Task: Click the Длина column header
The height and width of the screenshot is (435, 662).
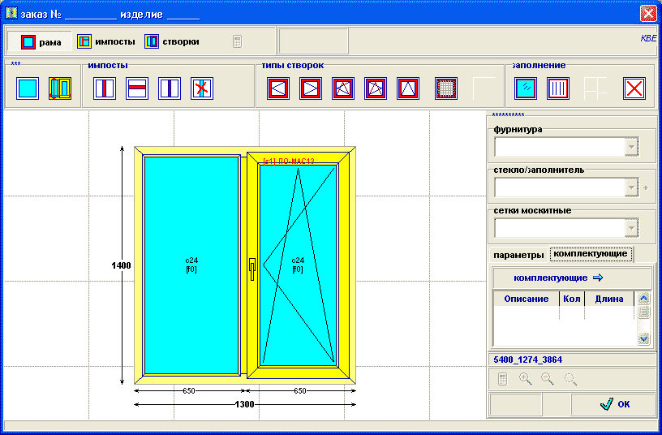Action: (609, 299)
